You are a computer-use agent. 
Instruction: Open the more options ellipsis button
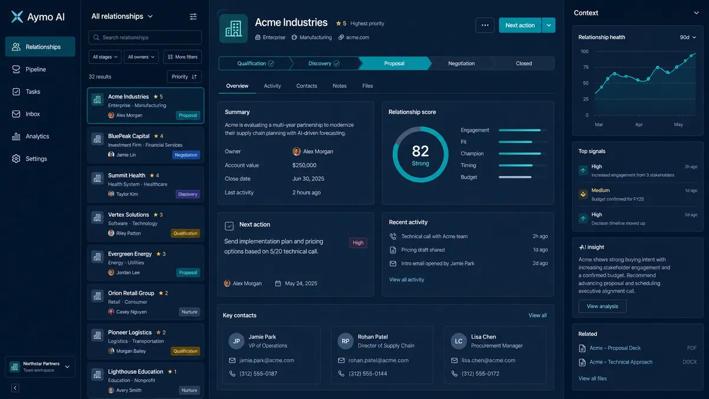click(x=484, y=25)
